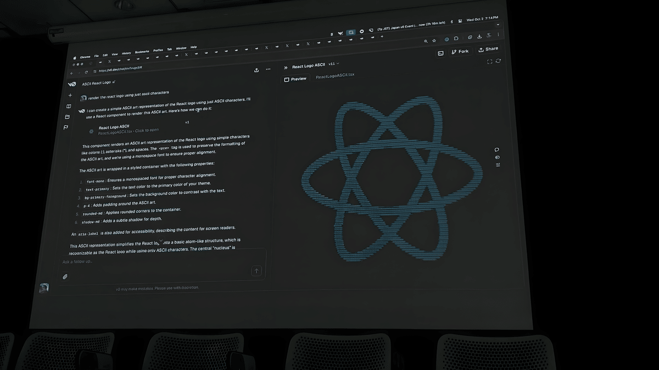Open Control Center in the menu bar
659x370 pixels.
pyautogui.click(x=460, y=21)
